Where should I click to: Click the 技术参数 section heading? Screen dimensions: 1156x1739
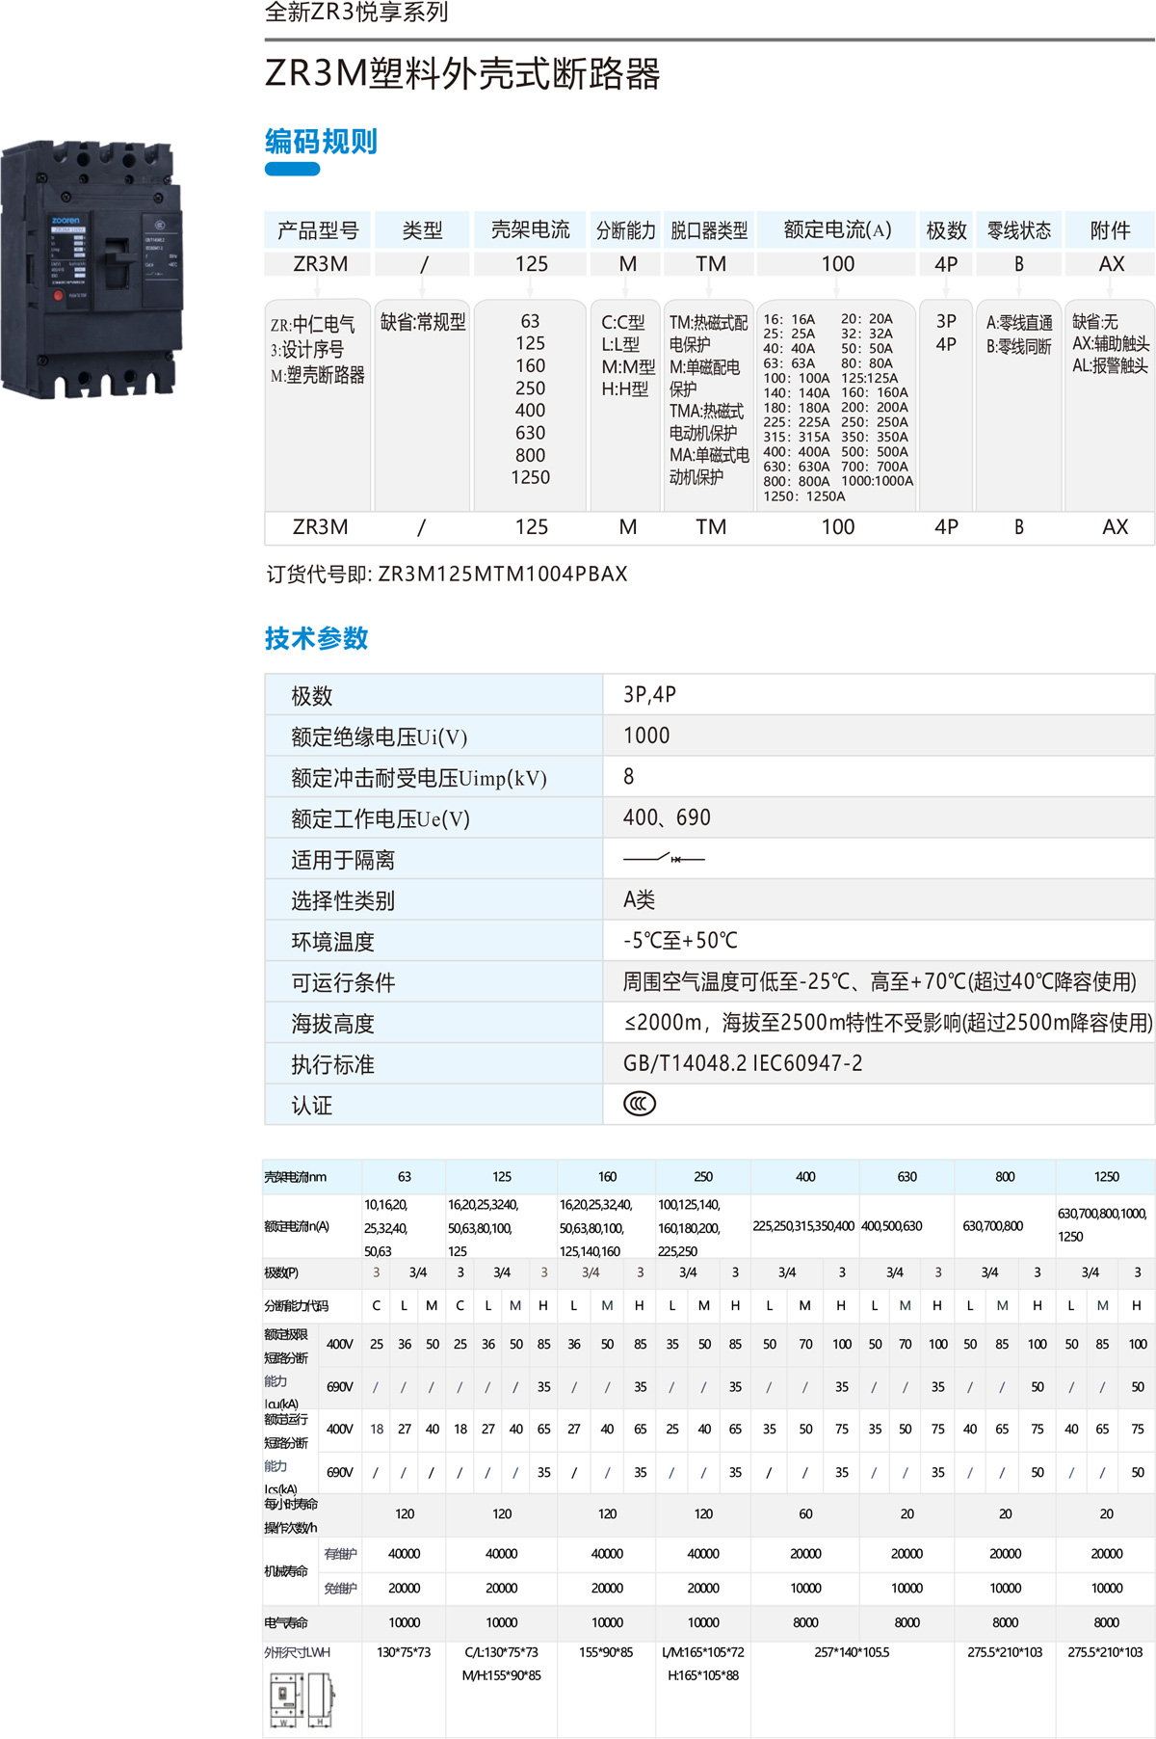click(316, 638)
